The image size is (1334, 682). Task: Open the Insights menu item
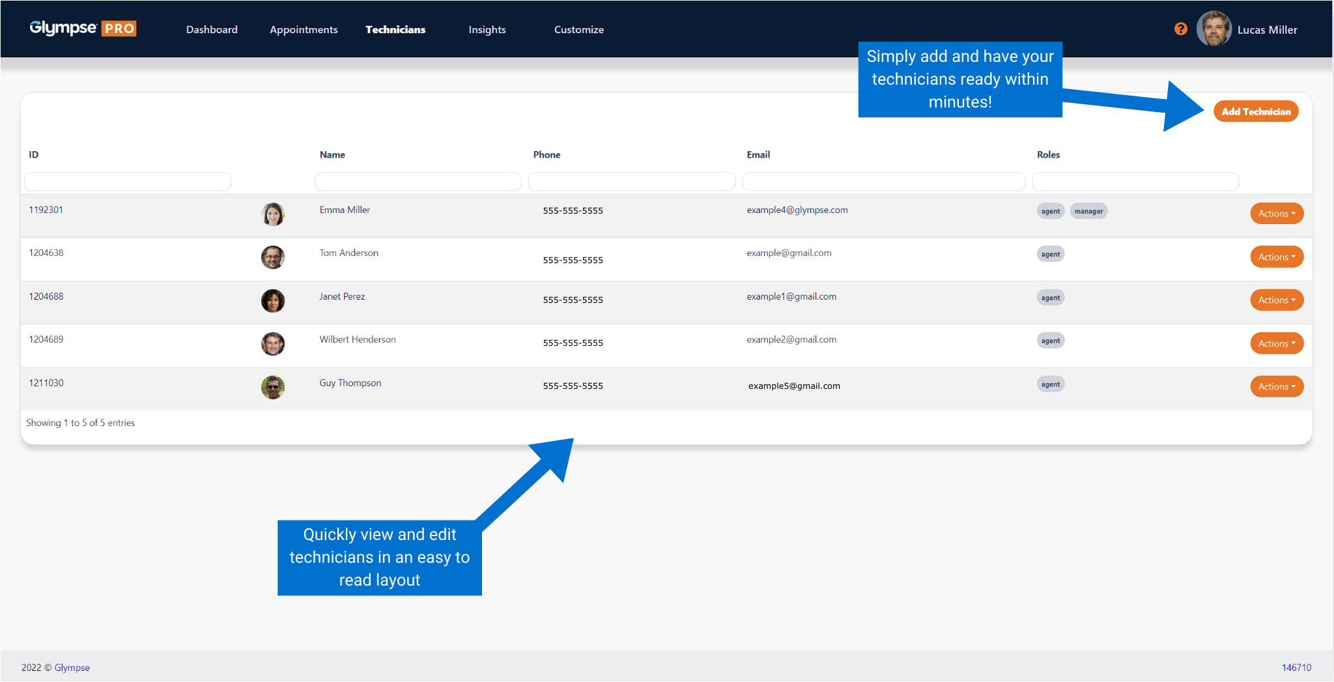click(487, 30)
